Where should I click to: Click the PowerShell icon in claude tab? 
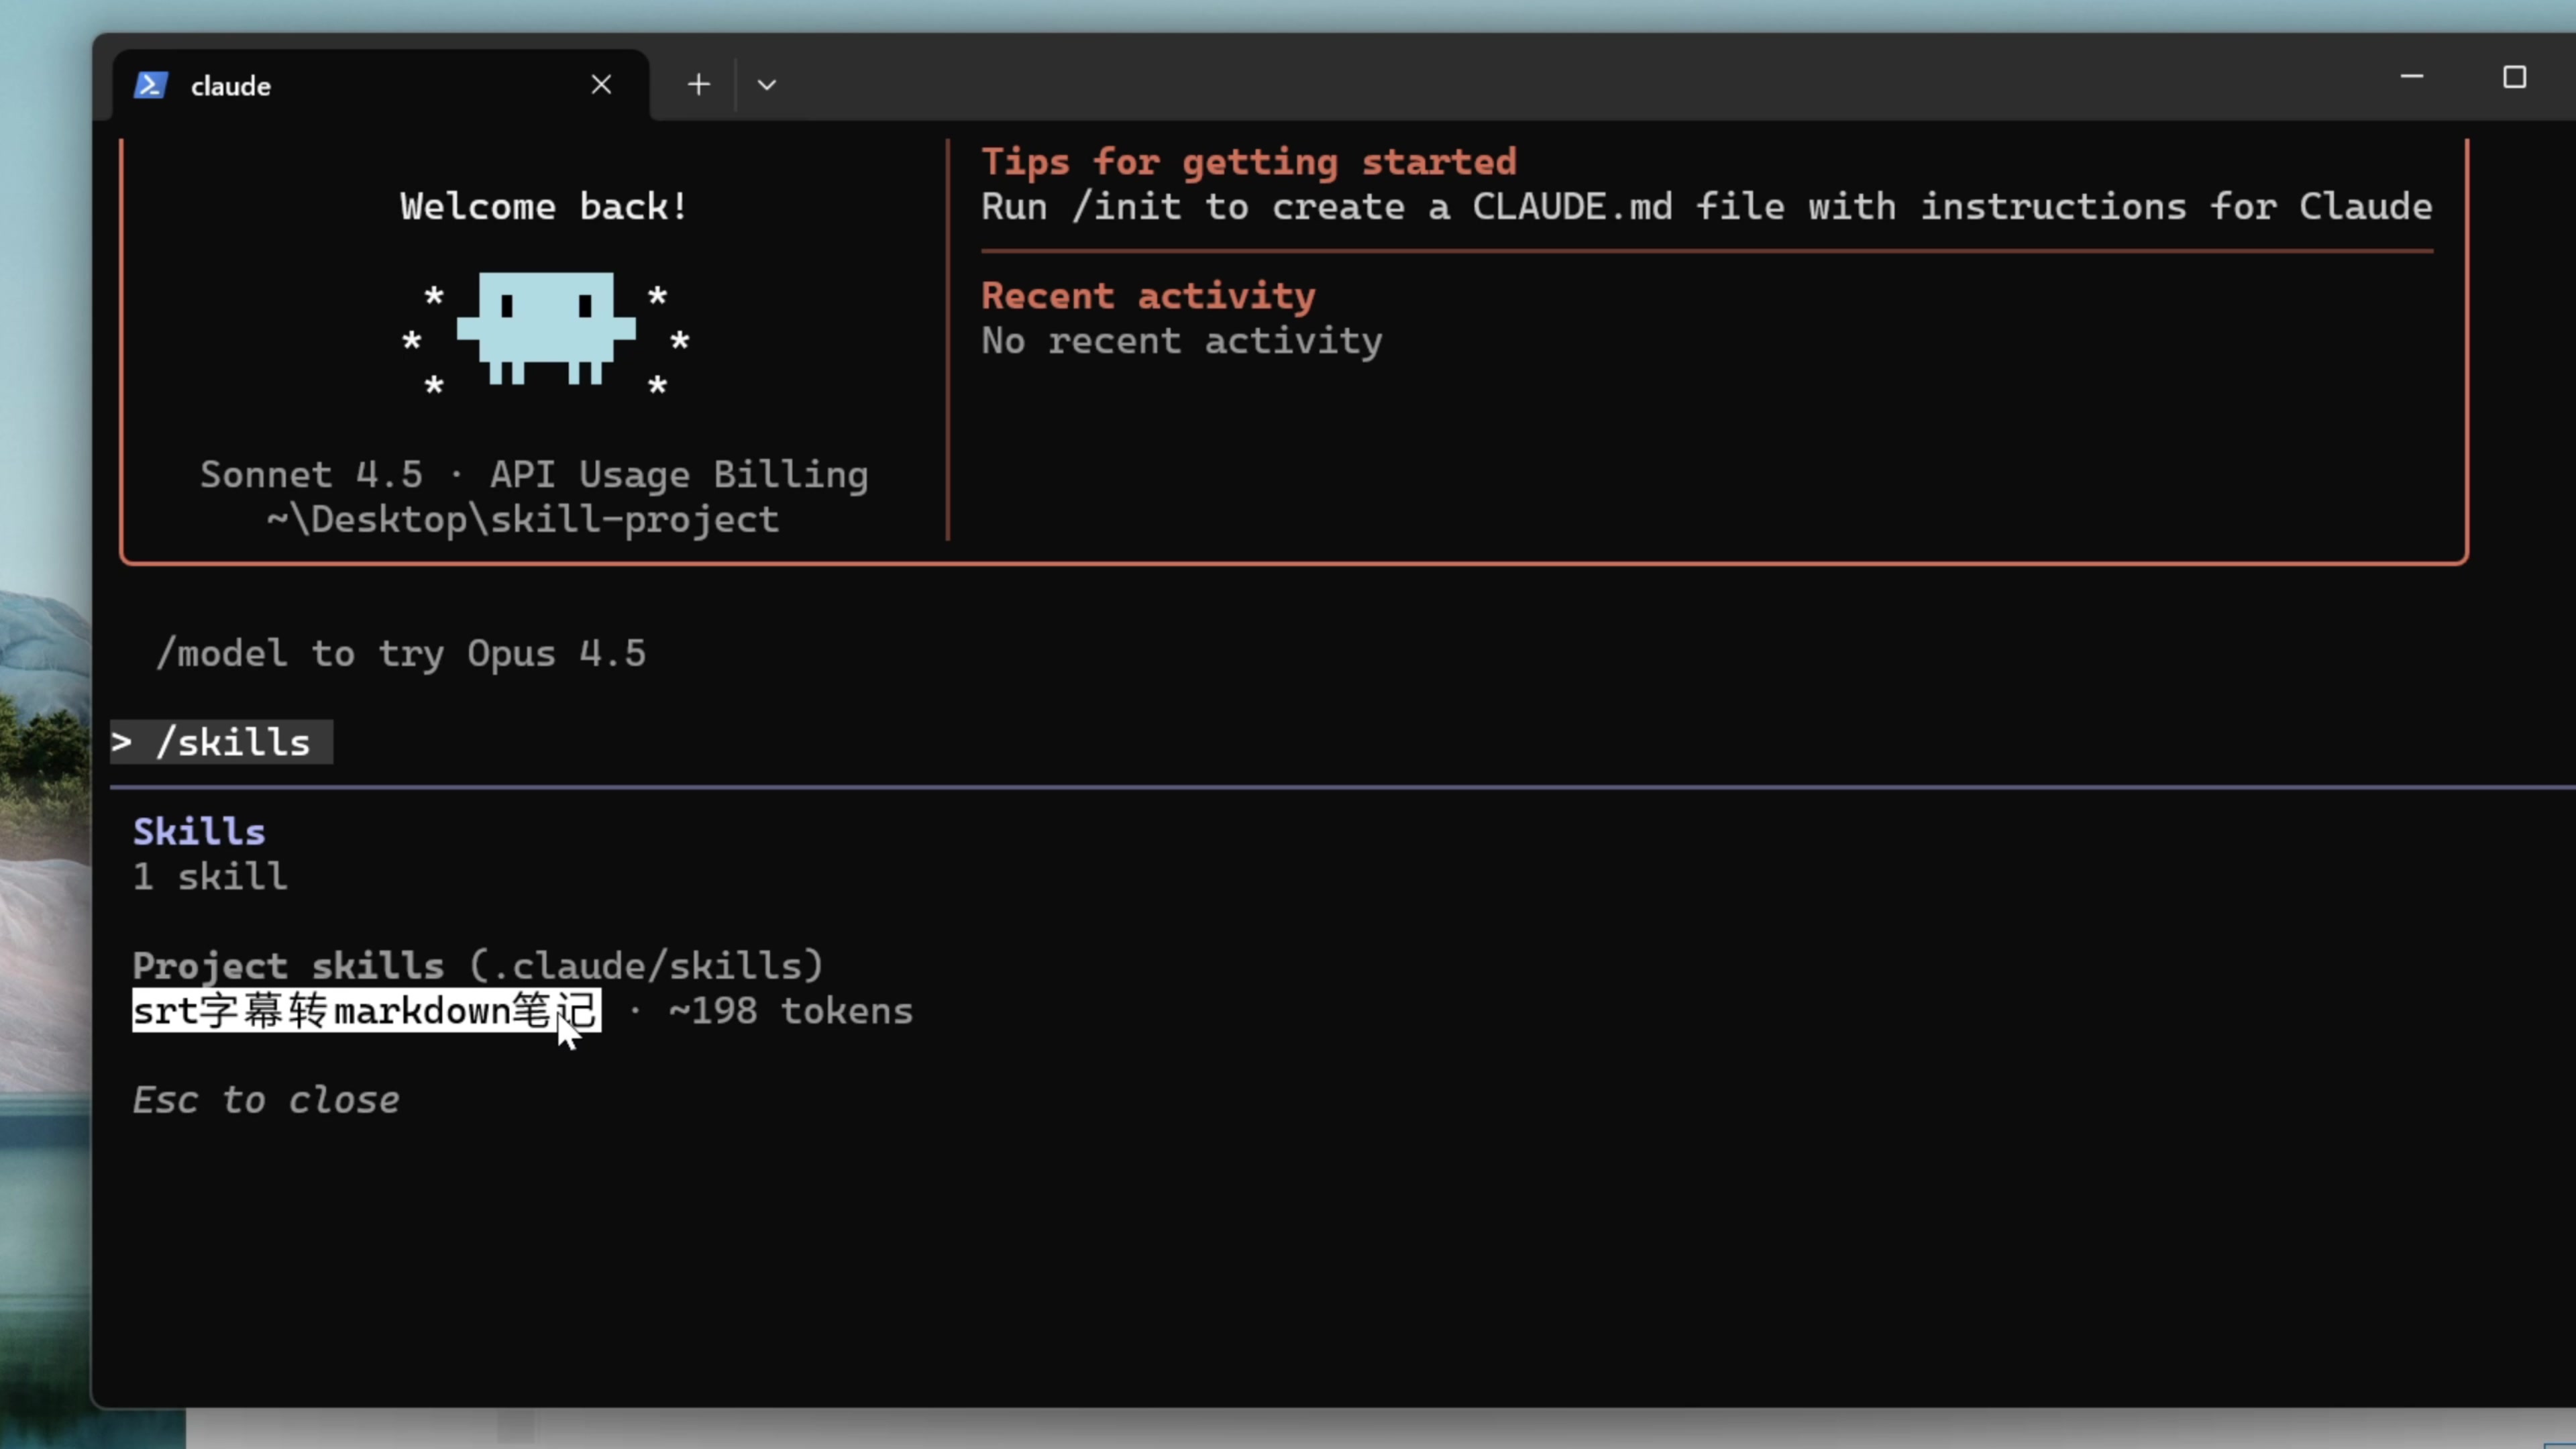[x=151, y=85]
